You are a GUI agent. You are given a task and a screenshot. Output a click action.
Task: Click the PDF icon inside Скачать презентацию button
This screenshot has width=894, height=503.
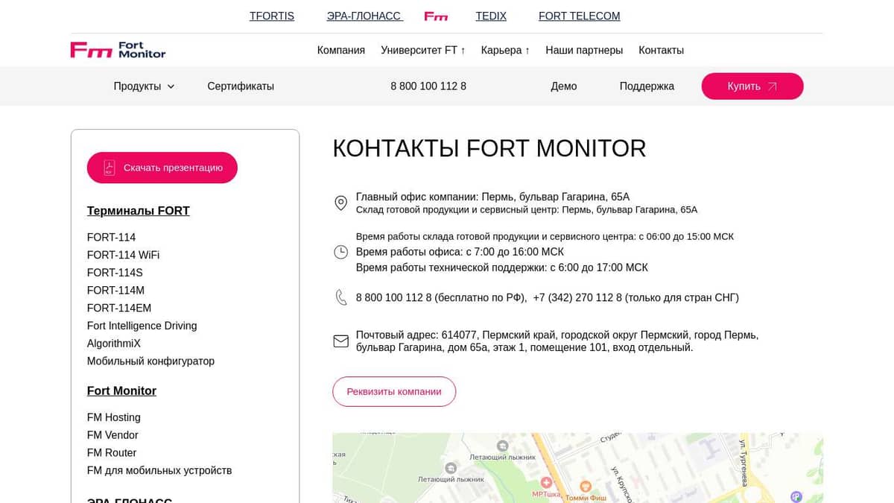pos(109,168)
